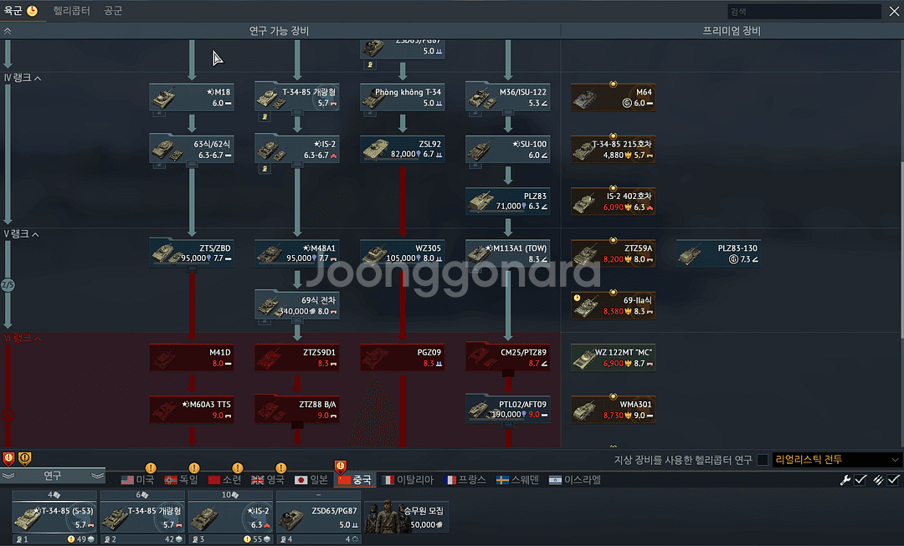
Task: Collapse all ranks with the double-chevron icon
Action: click(x=8, y=31)
